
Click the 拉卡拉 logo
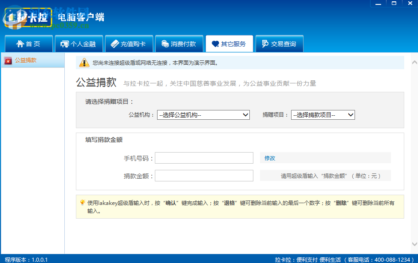[x=28, y=18]
